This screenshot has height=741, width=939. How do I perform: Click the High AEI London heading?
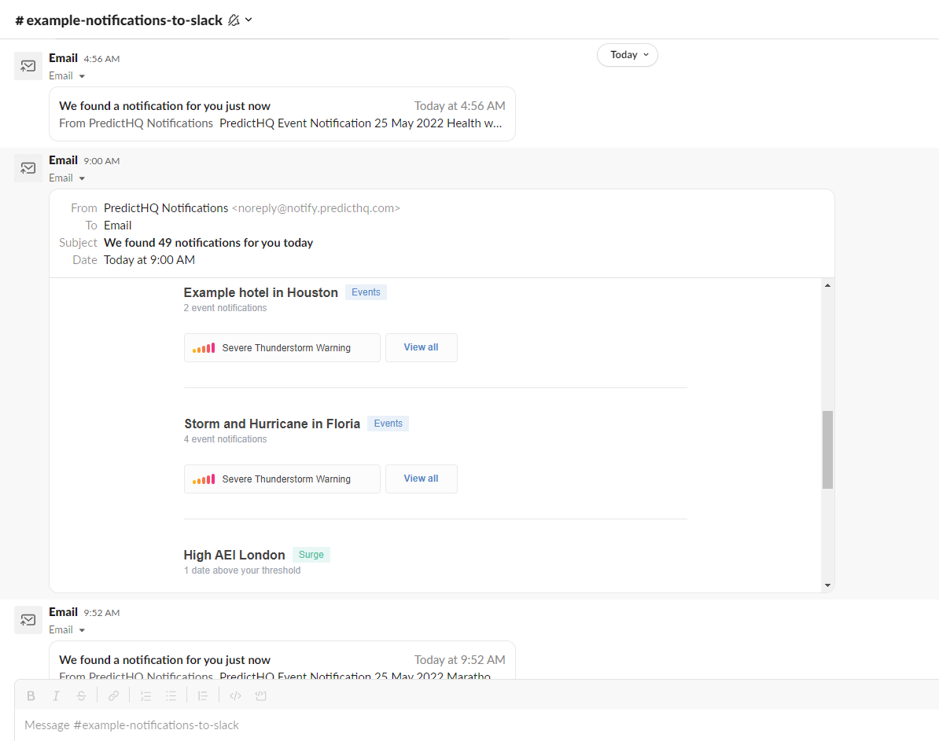(234, 555)
